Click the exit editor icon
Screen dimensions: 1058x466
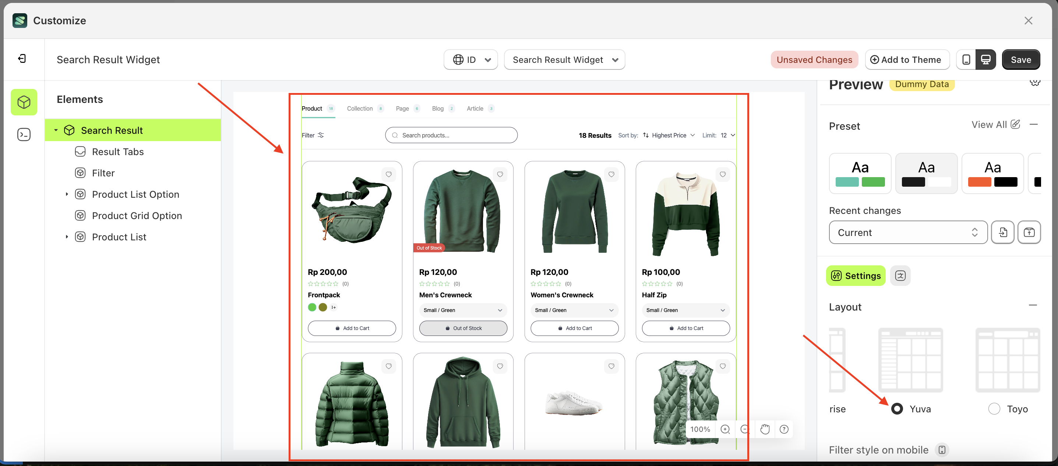click(x=22, y=58)
